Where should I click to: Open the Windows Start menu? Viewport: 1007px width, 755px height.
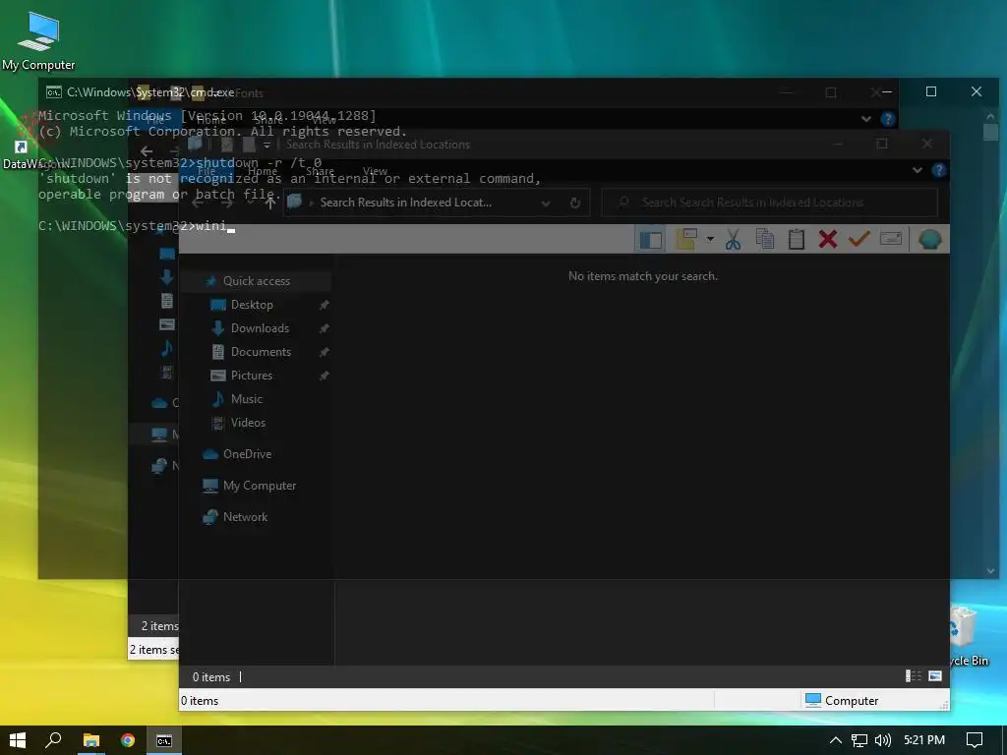(x=18, y=740)
